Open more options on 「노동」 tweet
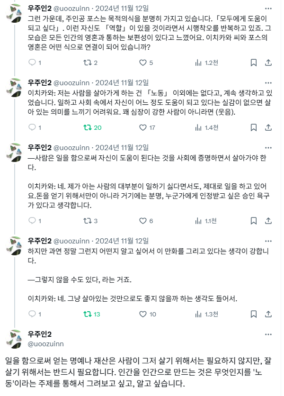Viewport: 284px width, 396px height. click(x=268, y=83)
